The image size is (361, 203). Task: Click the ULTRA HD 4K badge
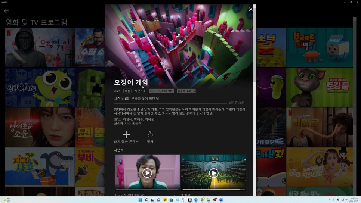(161, 91)
